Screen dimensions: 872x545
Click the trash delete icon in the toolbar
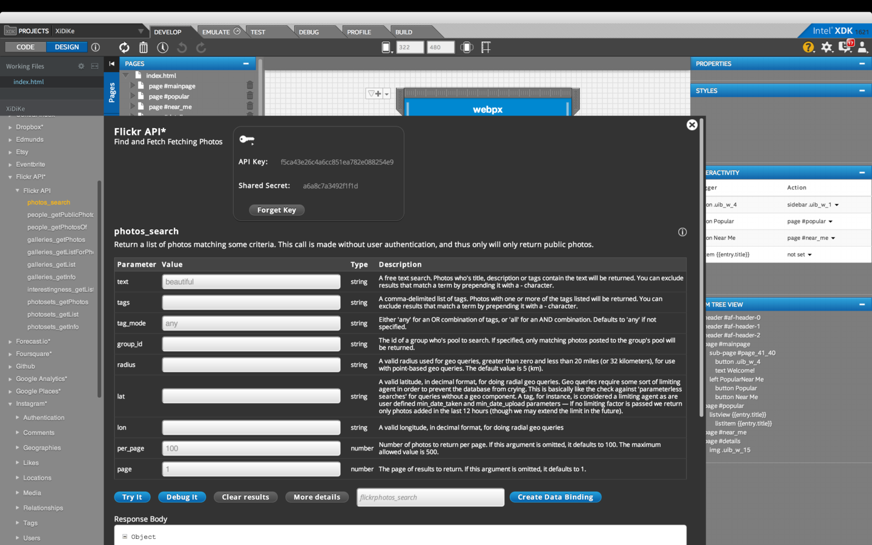(144, 47)
